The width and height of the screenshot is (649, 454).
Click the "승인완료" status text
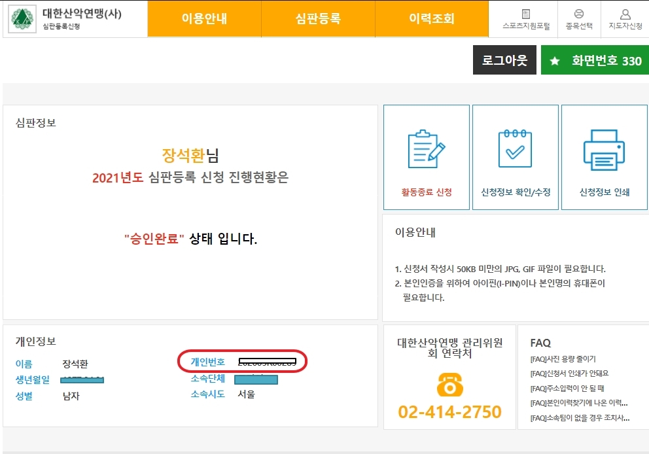(x=154, y=239)
